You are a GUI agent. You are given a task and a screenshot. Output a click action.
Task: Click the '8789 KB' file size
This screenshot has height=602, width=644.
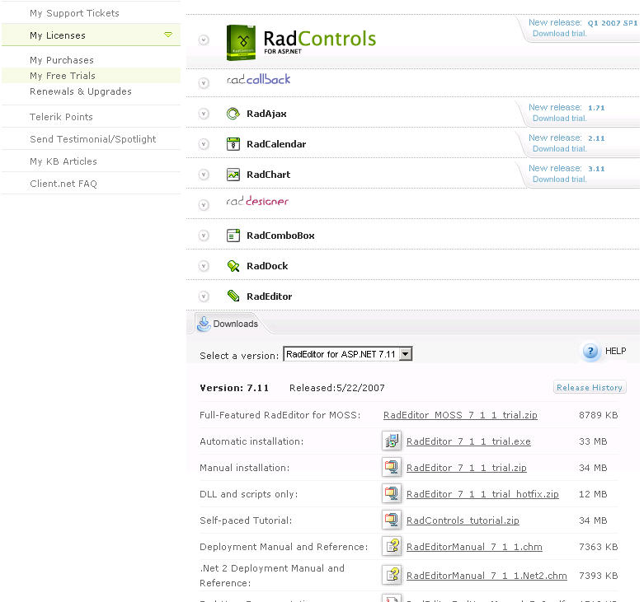point(598,415)
